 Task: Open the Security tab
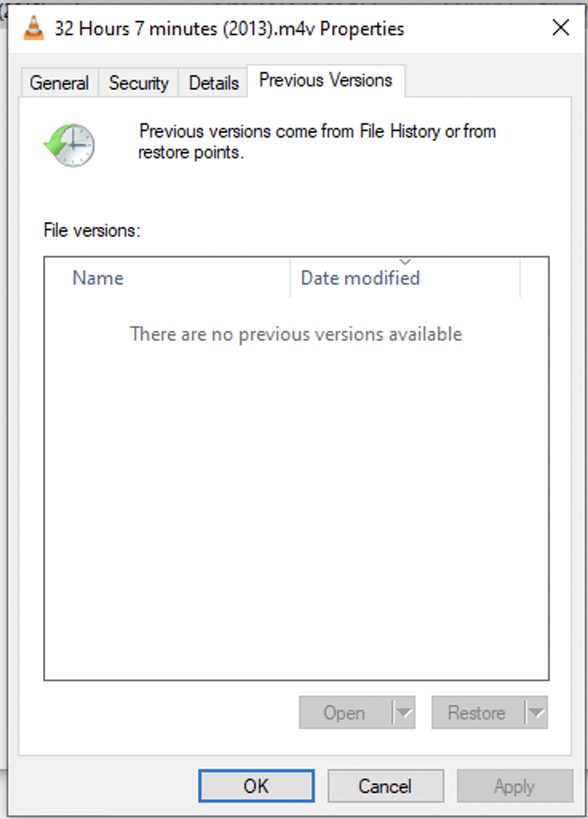pyautogui.click(x=139, y=82)
